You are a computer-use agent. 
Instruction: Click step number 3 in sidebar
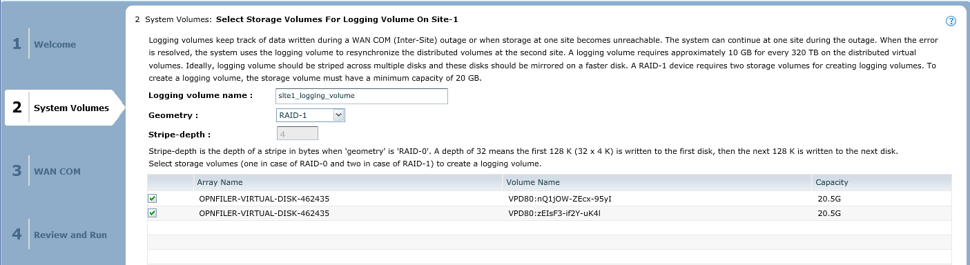click(x=17, y=171)
